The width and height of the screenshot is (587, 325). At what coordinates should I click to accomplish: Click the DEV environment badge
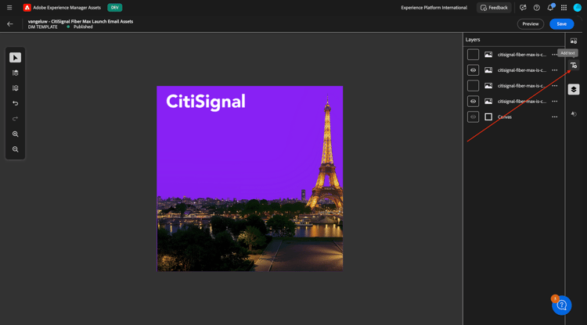pos(114,8)
